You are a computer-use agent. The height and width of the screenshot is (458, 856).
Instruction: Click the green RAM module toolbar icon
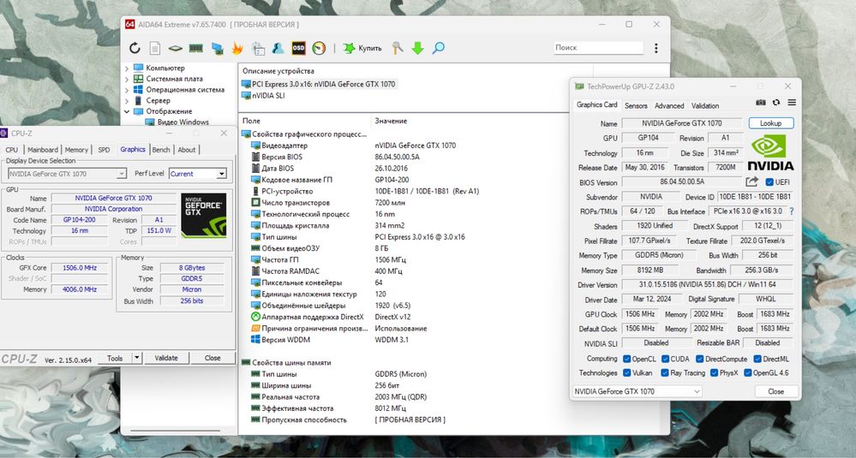(196, 48)
